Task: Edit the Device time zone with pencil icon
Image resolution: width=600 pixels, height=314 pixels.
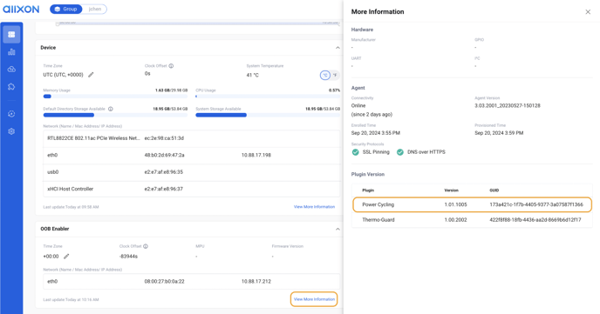Action: 91,75
